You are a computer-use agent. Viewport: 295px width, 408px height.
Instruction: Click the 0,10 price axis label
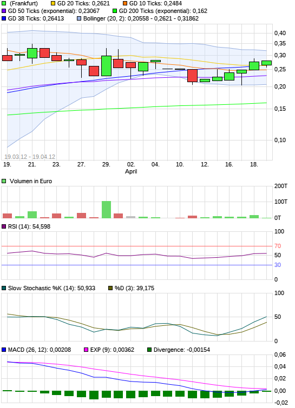pyautogui.click(x=280, y=140)
